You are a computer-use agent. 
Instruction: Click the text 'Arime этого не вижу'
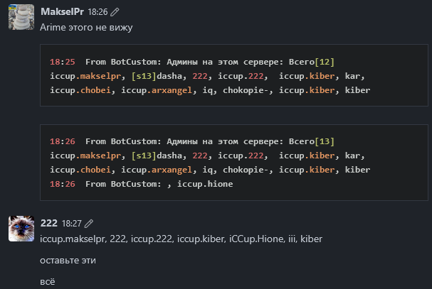(x=86, y=28)
